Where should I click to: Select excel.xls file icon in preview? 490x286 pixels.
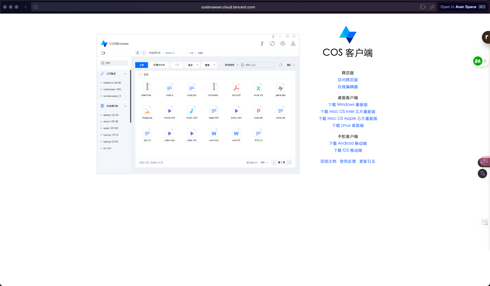(x=259, y=87)
